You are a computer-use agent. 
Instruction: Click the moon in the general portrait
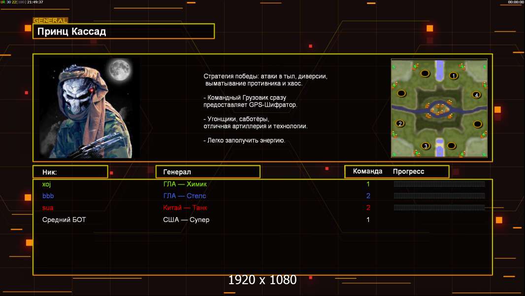click(x=120, y=70)
